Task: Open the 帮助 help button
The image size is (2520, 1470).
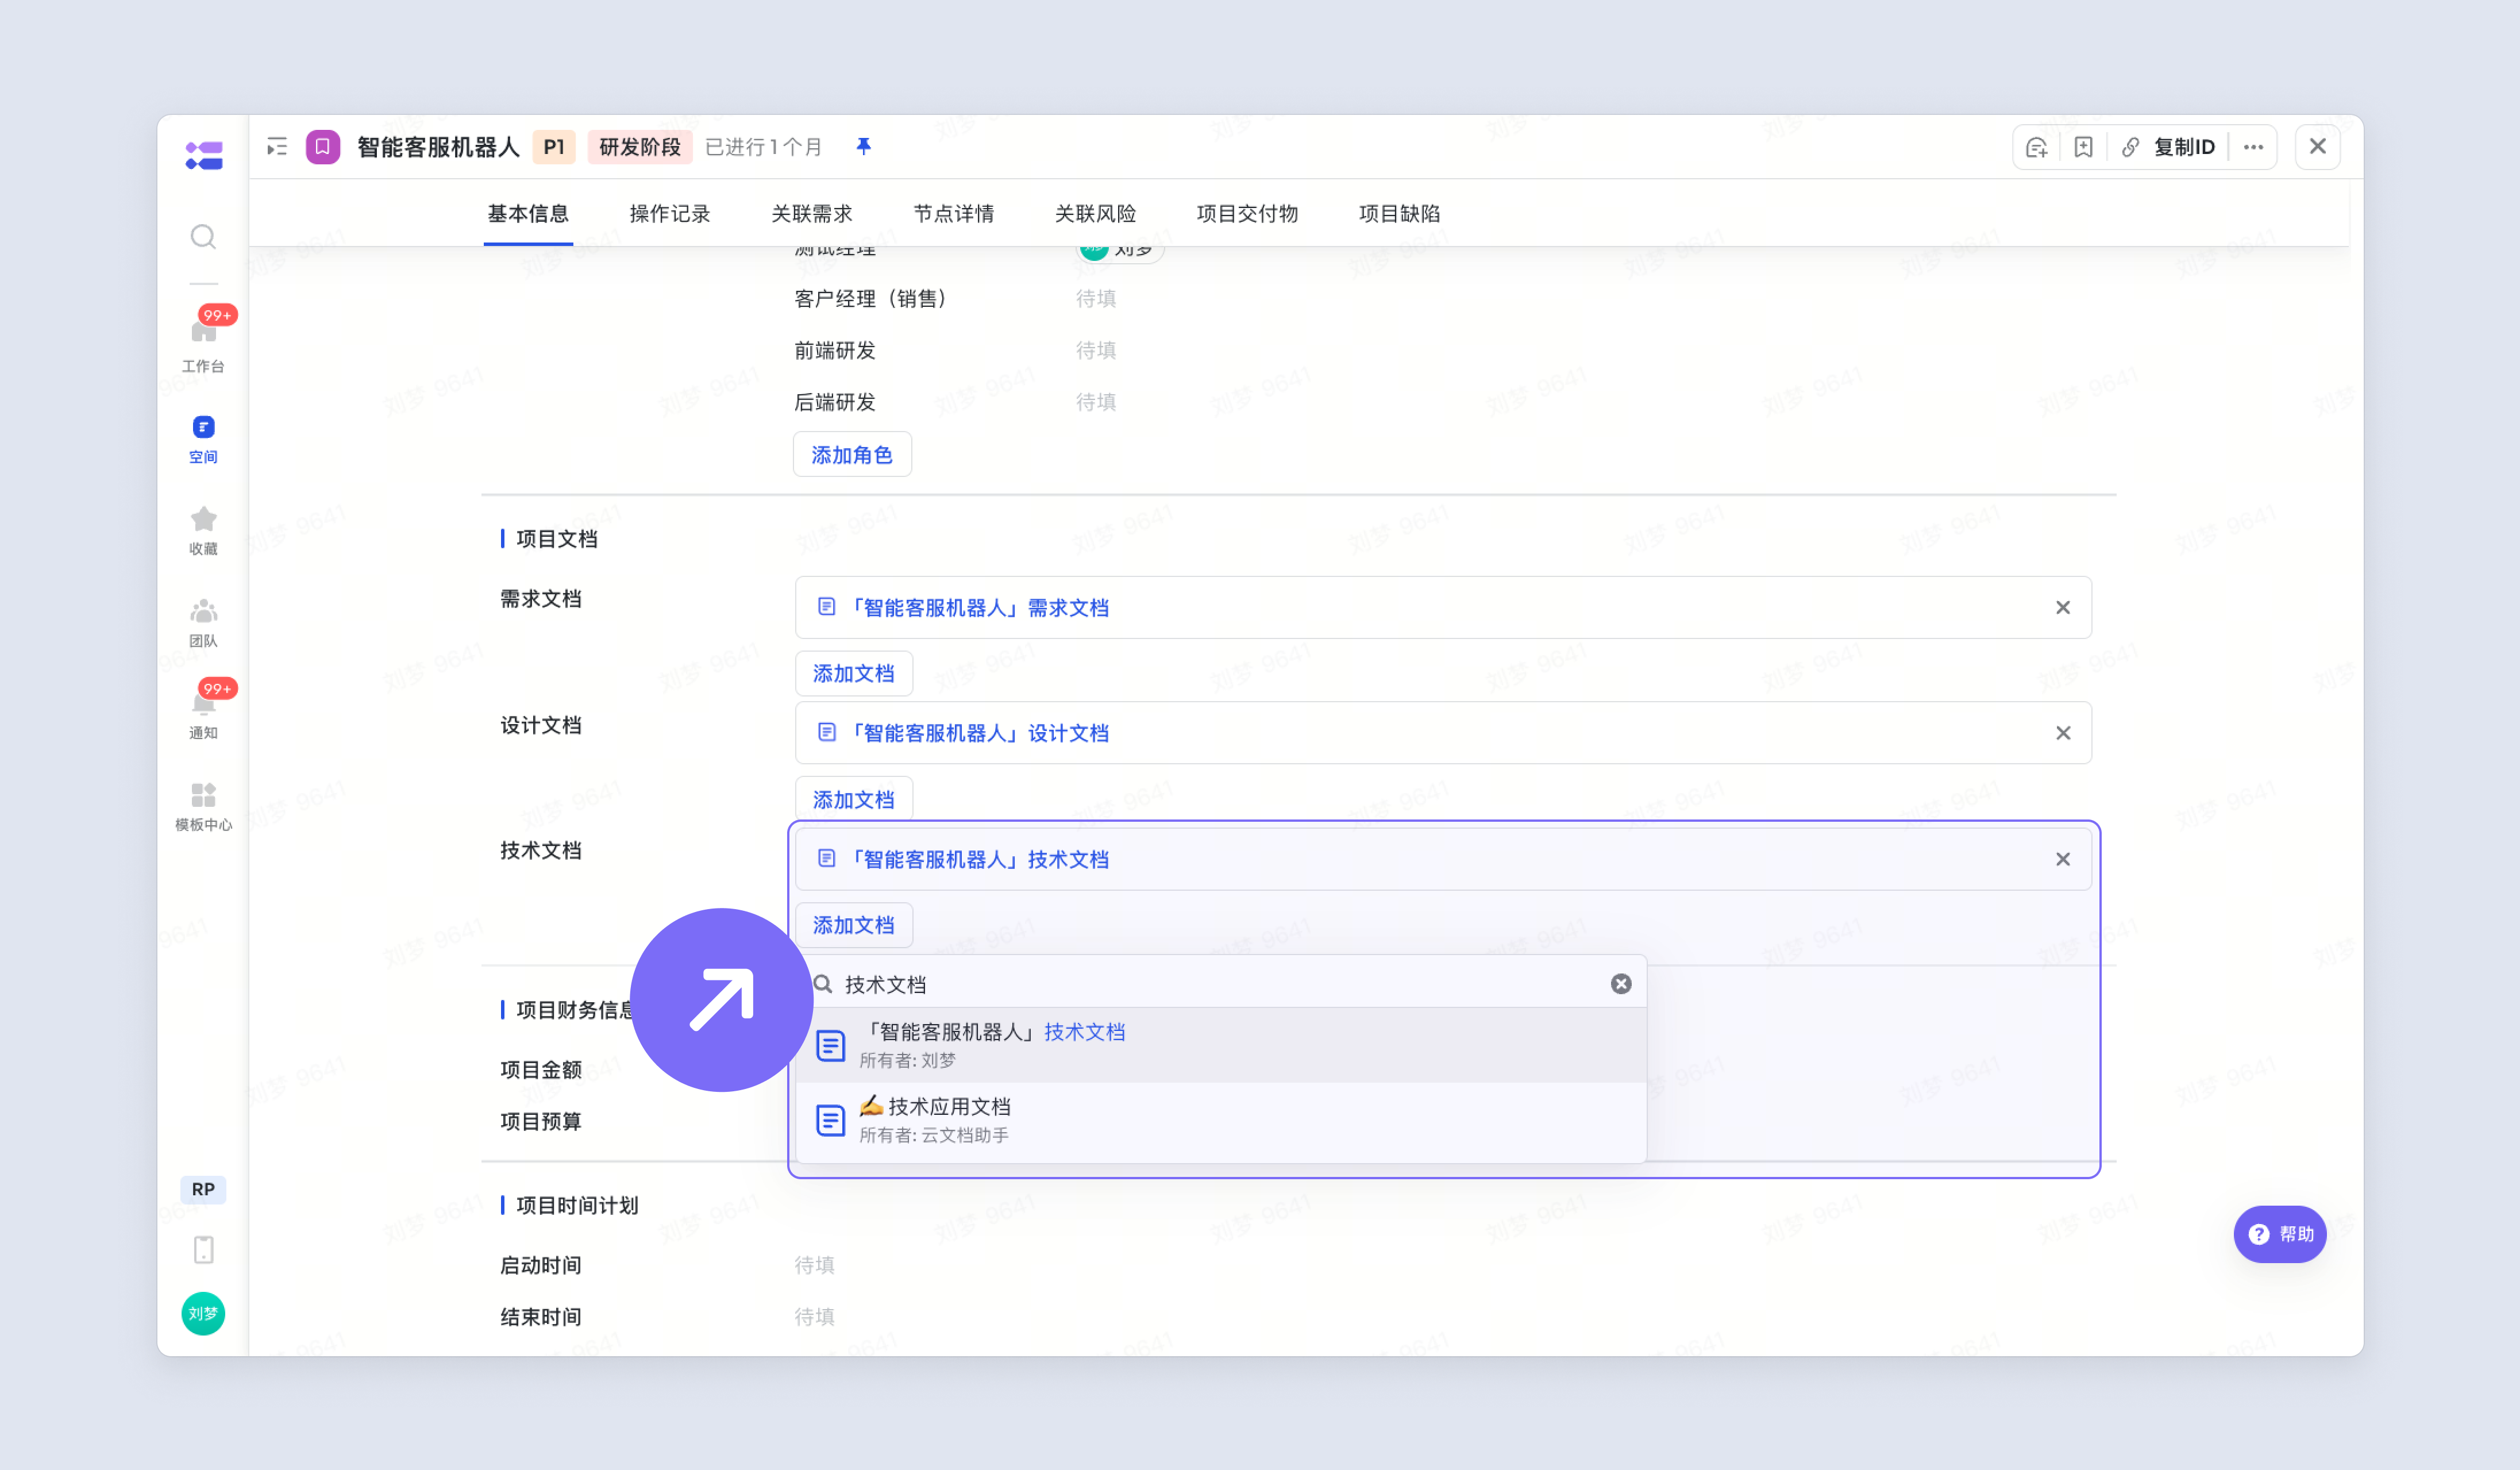Action: 2280,1234
